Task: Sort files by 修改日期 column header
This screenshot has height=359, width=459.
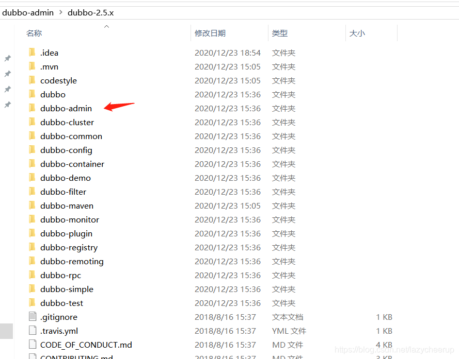Action: [210, 33]
